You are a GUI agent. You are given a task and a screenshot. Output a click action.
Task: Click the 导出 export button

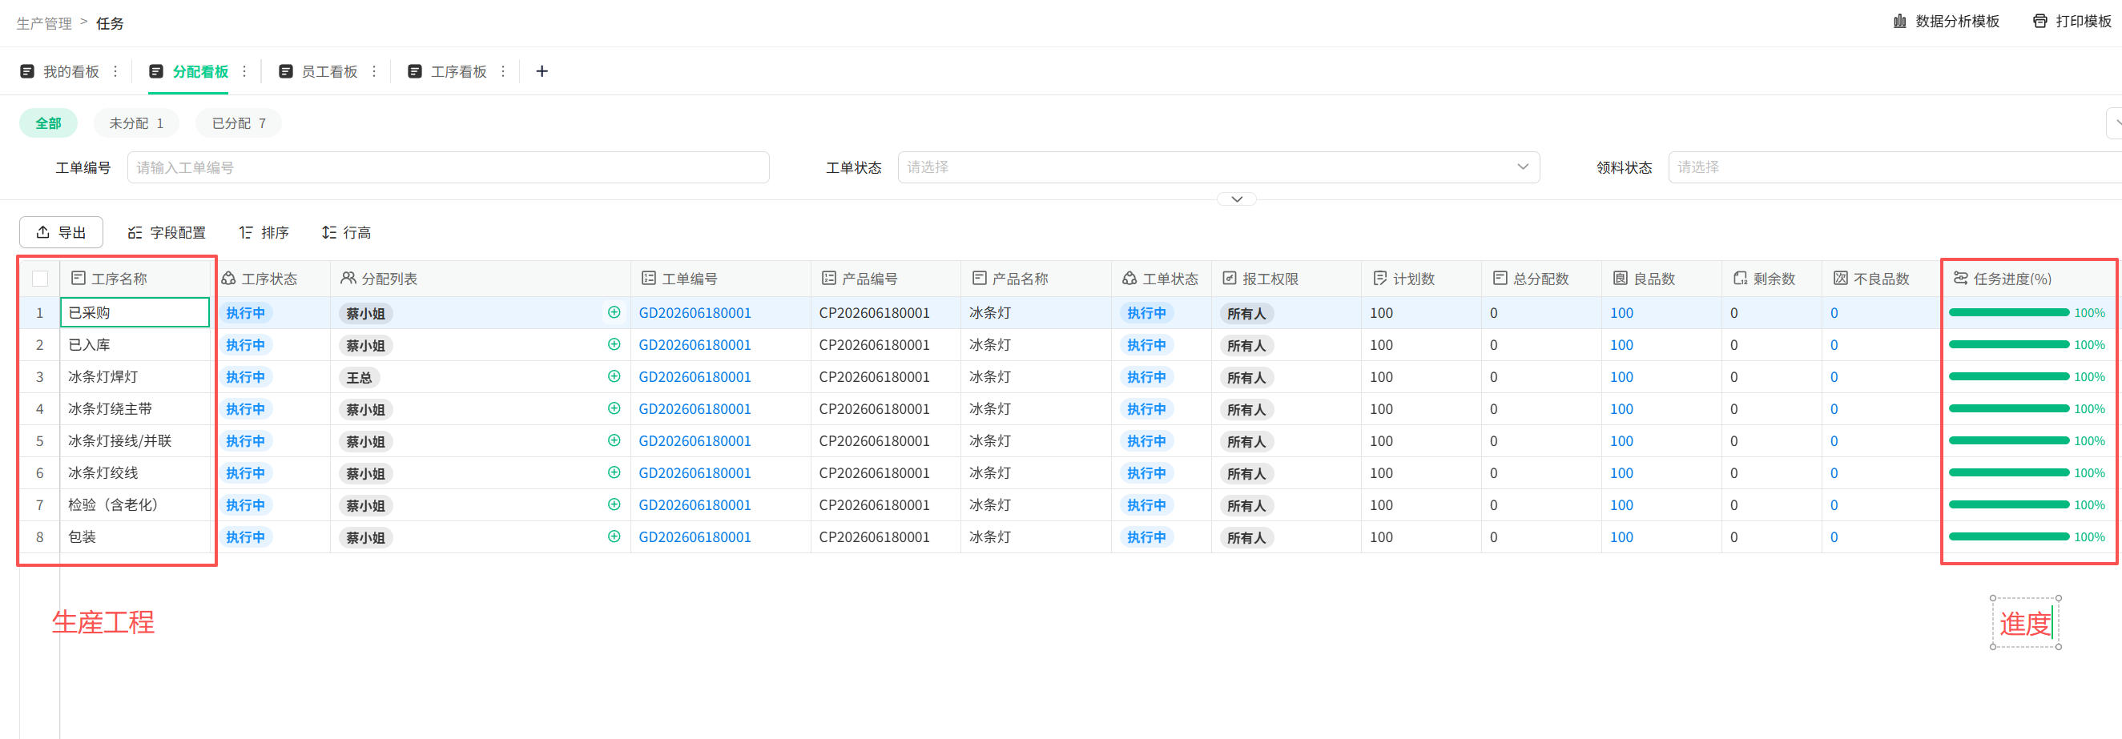(61, 233)
